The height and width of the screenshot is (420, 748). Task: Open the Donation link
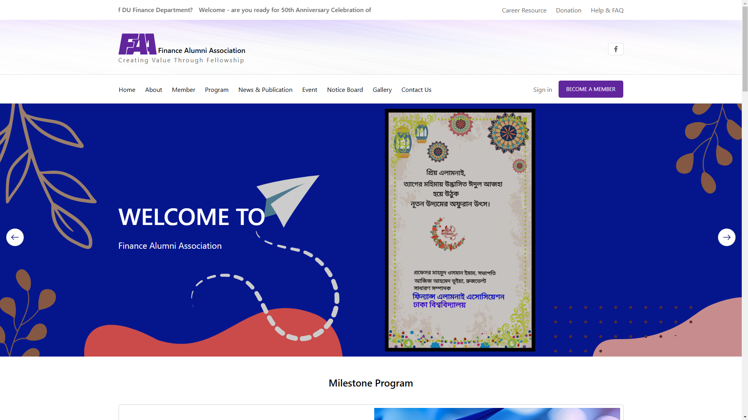tap(568, 10)
